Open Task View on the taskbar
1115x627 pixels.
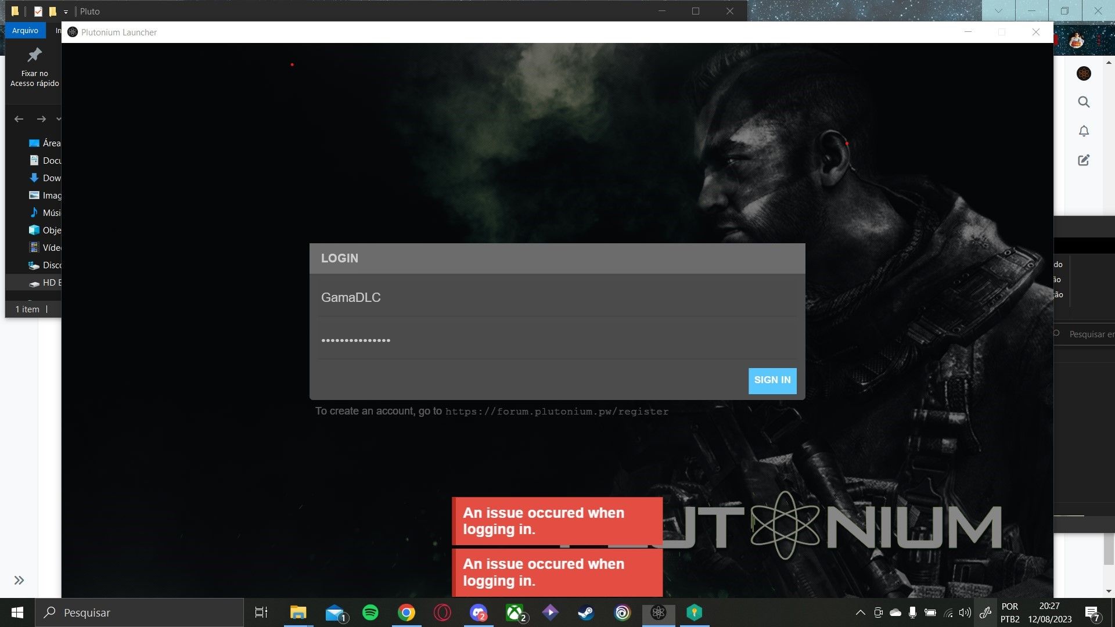coord(261,612)
